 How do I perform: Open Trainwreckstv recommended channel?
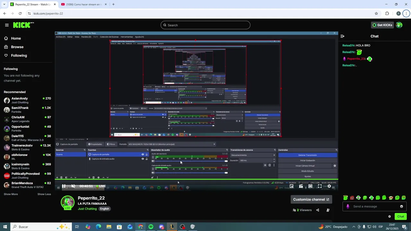tap(27, 147)
